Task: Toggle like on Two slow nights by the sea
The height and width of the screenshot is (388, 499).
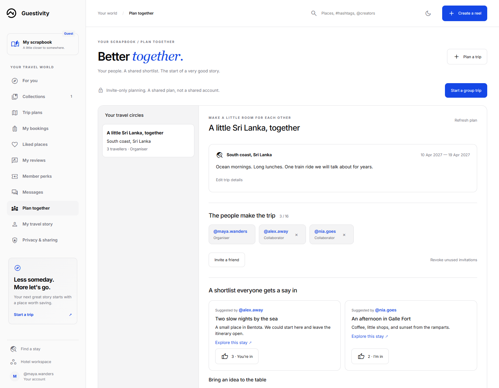Action: [237, 356]
